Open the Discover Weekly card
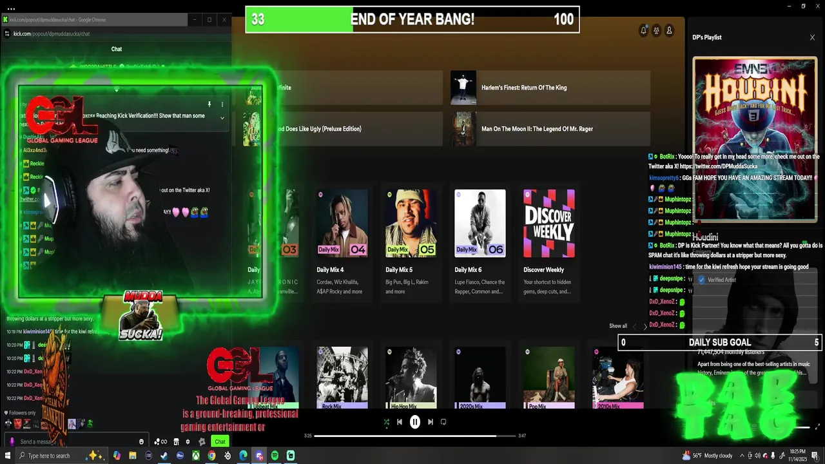Viewport: 825px width, 464px height. pyautogui.click(x=549, y=243)
